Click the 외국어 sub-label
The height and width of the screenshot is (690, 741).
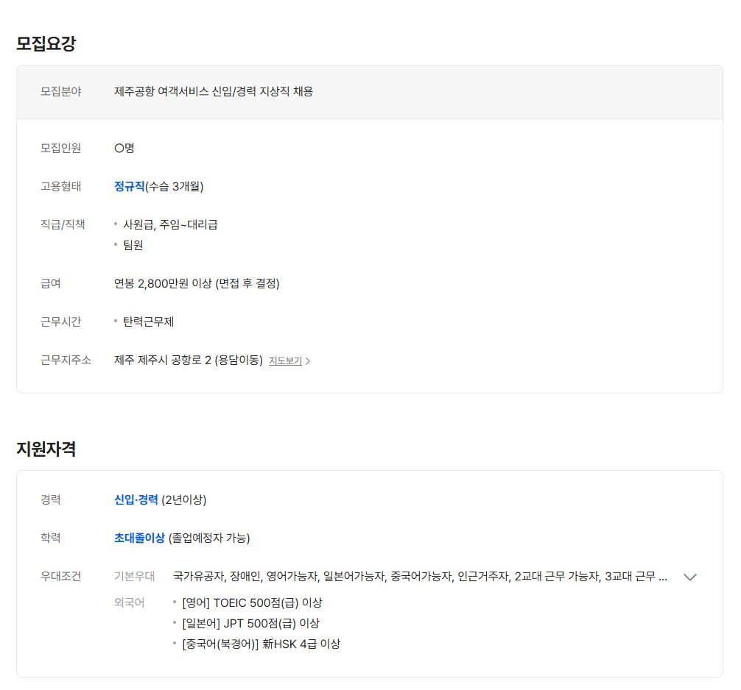129,603
